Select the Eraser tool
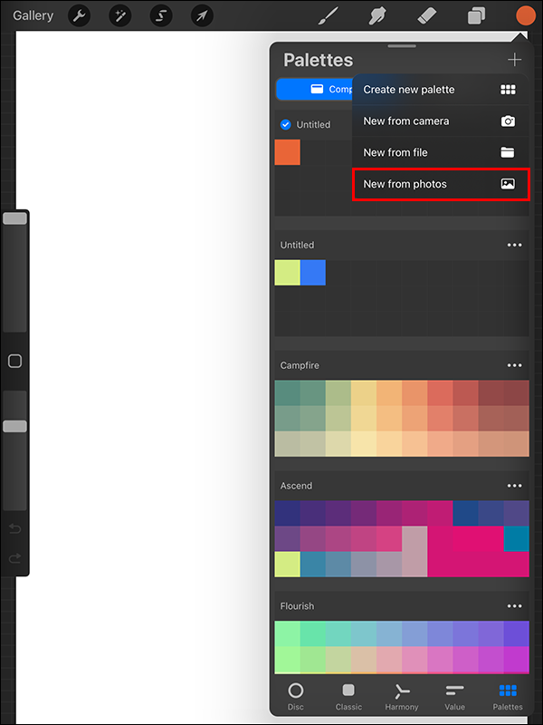Viewport: 543px width, 725px height. click(x=426, y=16)
